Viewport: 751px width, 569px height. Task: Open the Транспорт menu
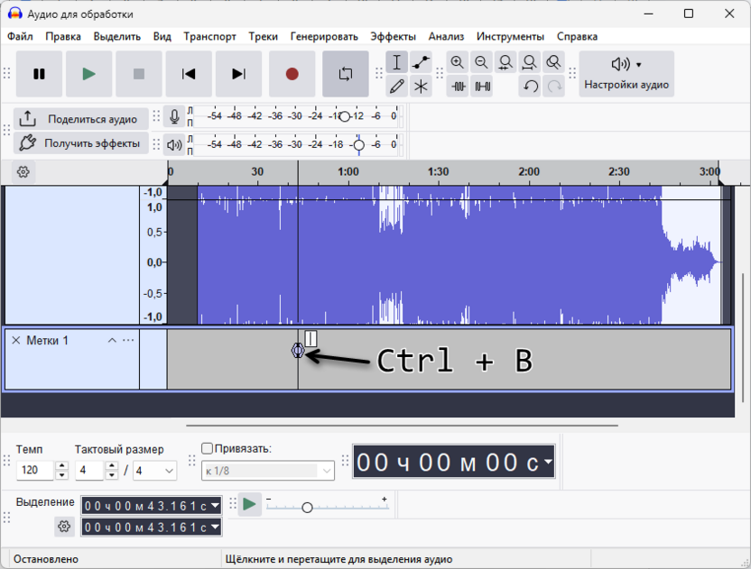click(209, 36)
